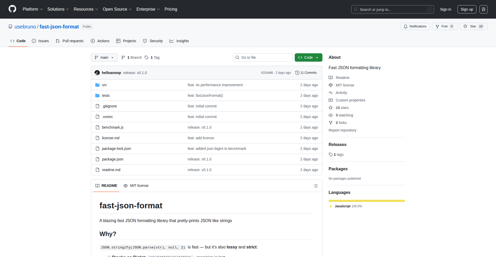
Task: Click the Notifications bell icon
Action: click(x=406, y=26)
